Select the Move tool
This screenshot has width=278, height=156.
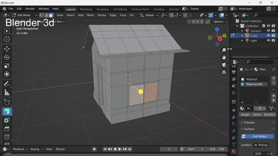7,49
